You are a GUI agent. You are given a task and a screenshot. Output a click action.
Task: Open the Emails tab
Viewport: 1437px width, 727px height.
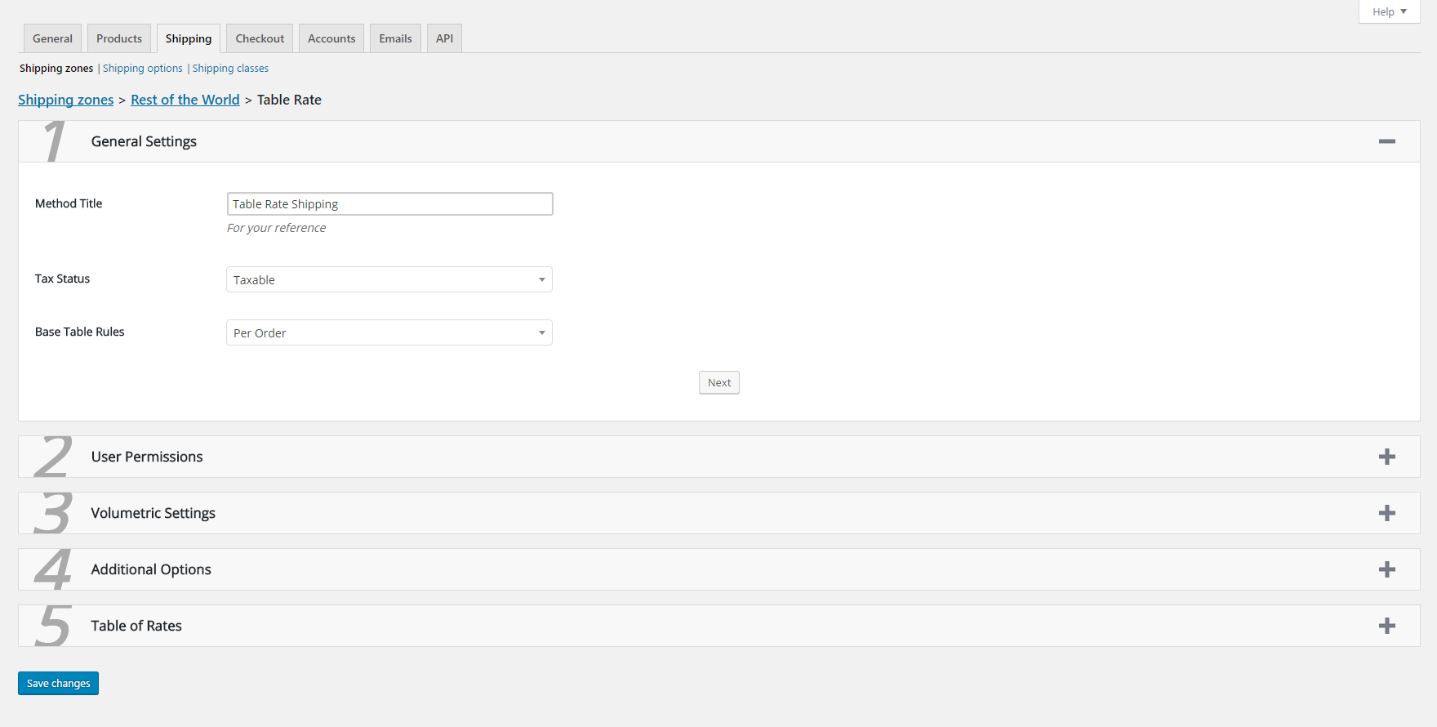(x=395, y=38)
